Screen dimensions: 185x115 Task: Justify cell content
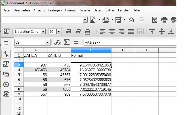click(x=131, y=31)
